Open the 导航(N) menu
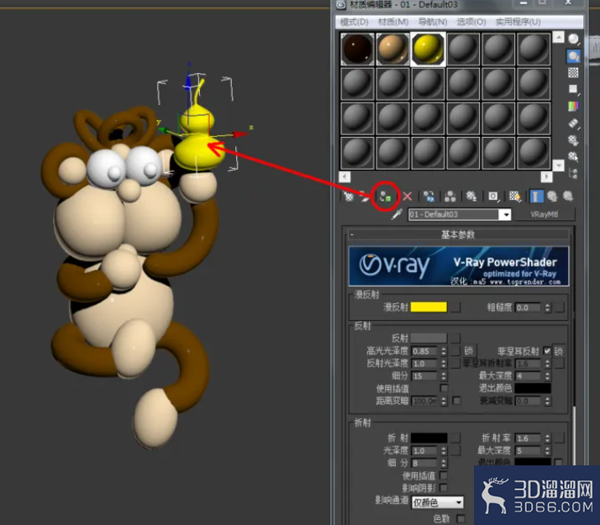Viewport: 600px width, 525px height. click(433, 22)
